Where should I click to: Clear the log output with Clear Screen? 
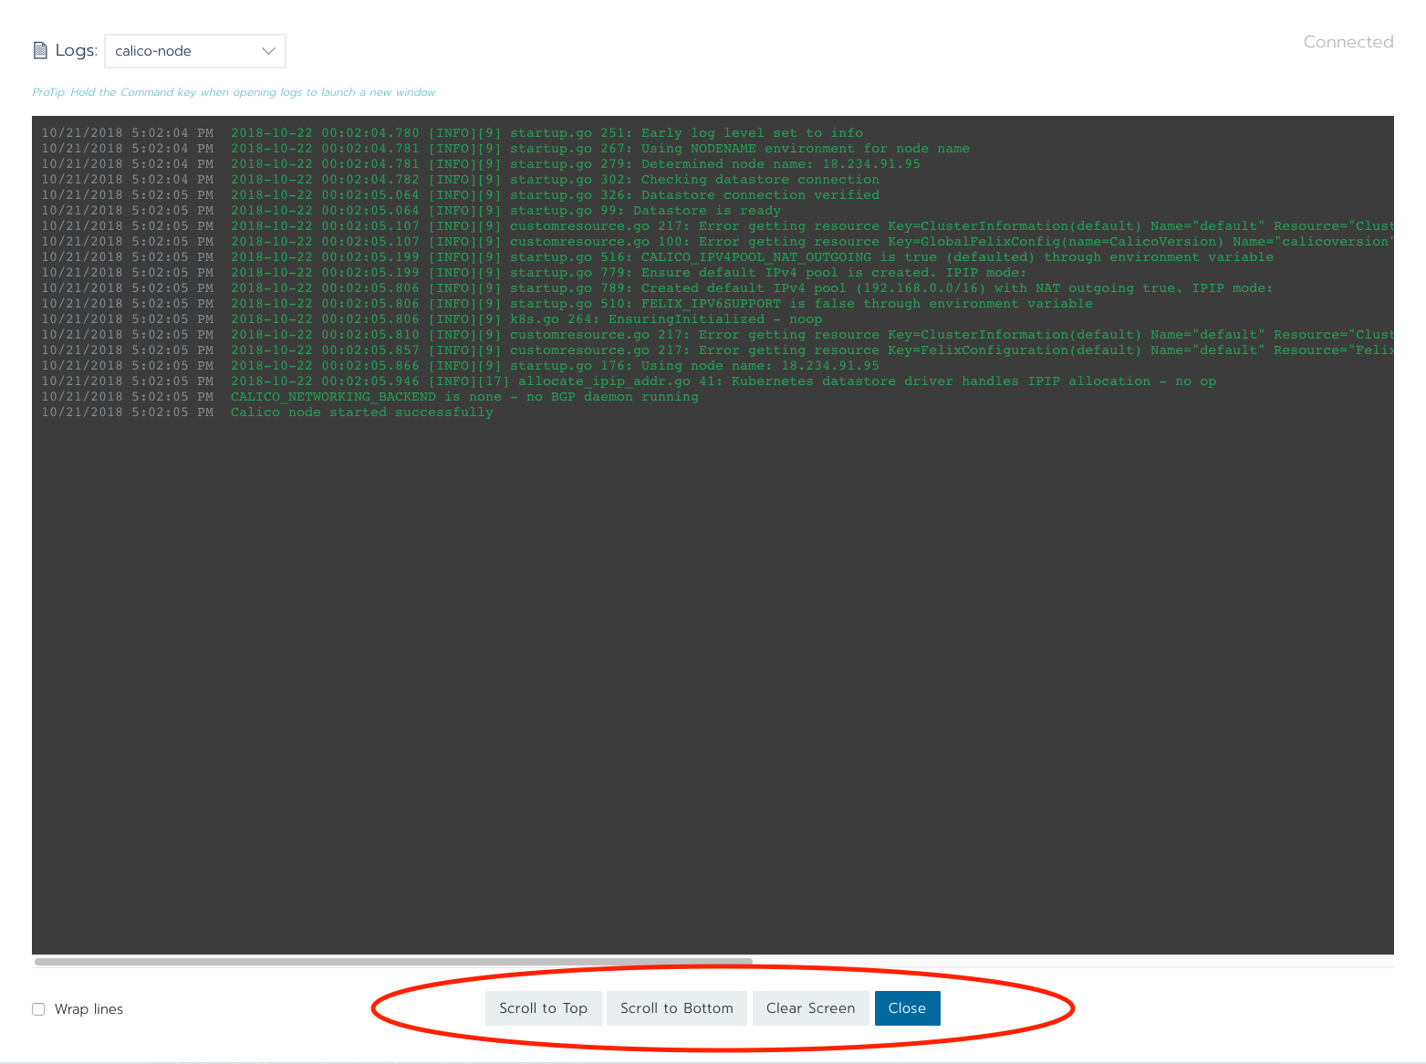click(810, 1007)
